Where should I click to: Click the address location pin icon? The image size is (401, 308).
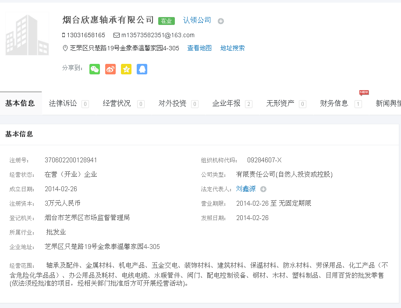click(x=65, y=48)
